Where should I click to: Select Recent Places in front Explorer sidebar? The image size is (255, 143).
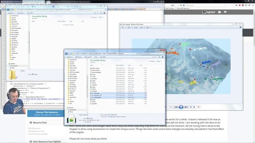pos(73,79)
